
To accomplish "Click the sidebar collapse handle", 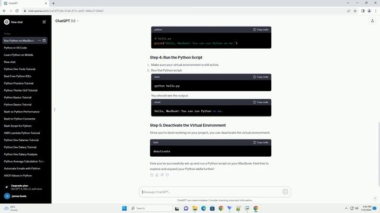I will [55, 109].
